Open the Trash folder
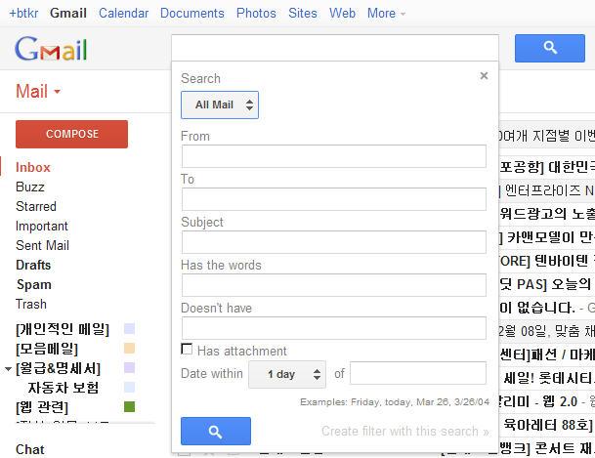This screenshot has height=458, width=595. point(31,304)
